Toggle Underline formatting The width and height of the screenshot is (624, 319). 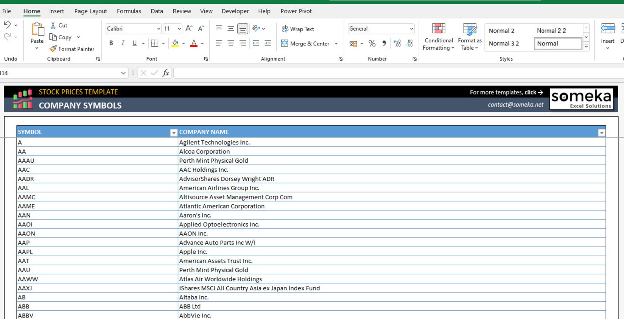[x=134, y=43]
